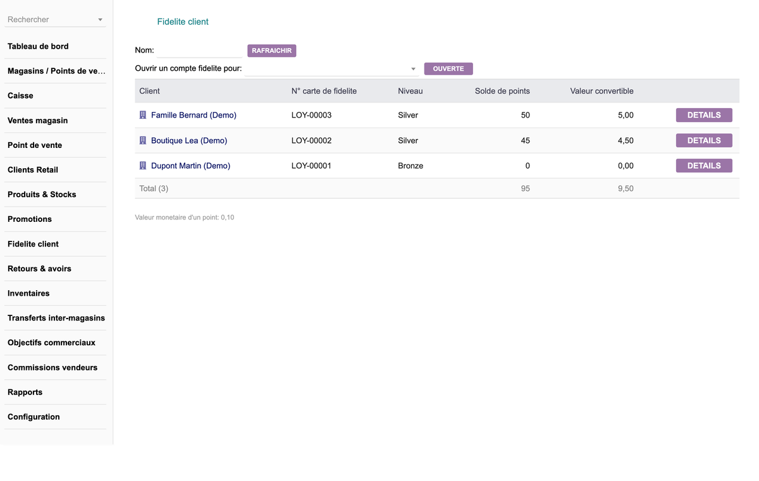
Task: Click the RAFRAICHIR button
Action: point(271,51)
